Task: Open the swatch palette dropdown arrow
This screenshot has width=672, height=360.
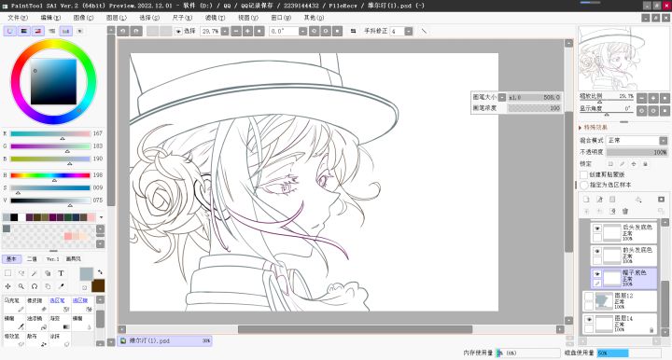Action: tap(101, 217)
